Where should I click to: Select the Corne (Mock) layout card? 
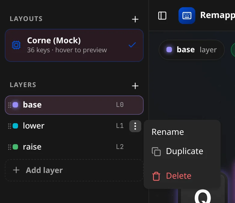pos(74,45)
